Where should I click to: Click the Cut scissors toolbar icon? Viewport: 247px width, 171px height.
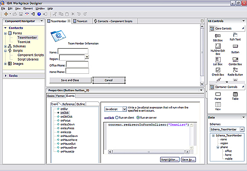pos(55,14)
